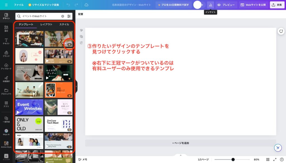Click the cloud save status icon
The image size is (286, 163).
tap(87, 5)
